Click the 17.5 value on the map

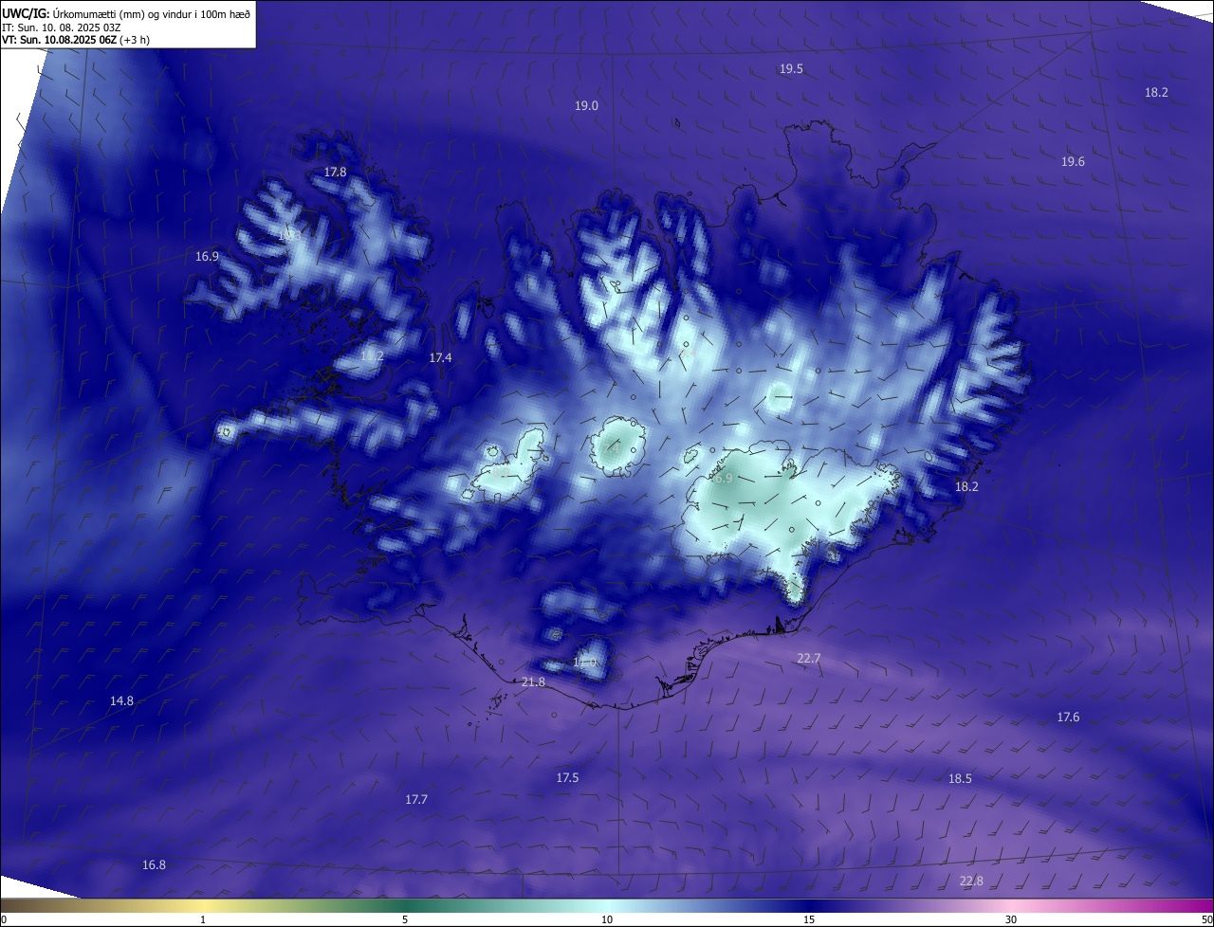(567, 778)
